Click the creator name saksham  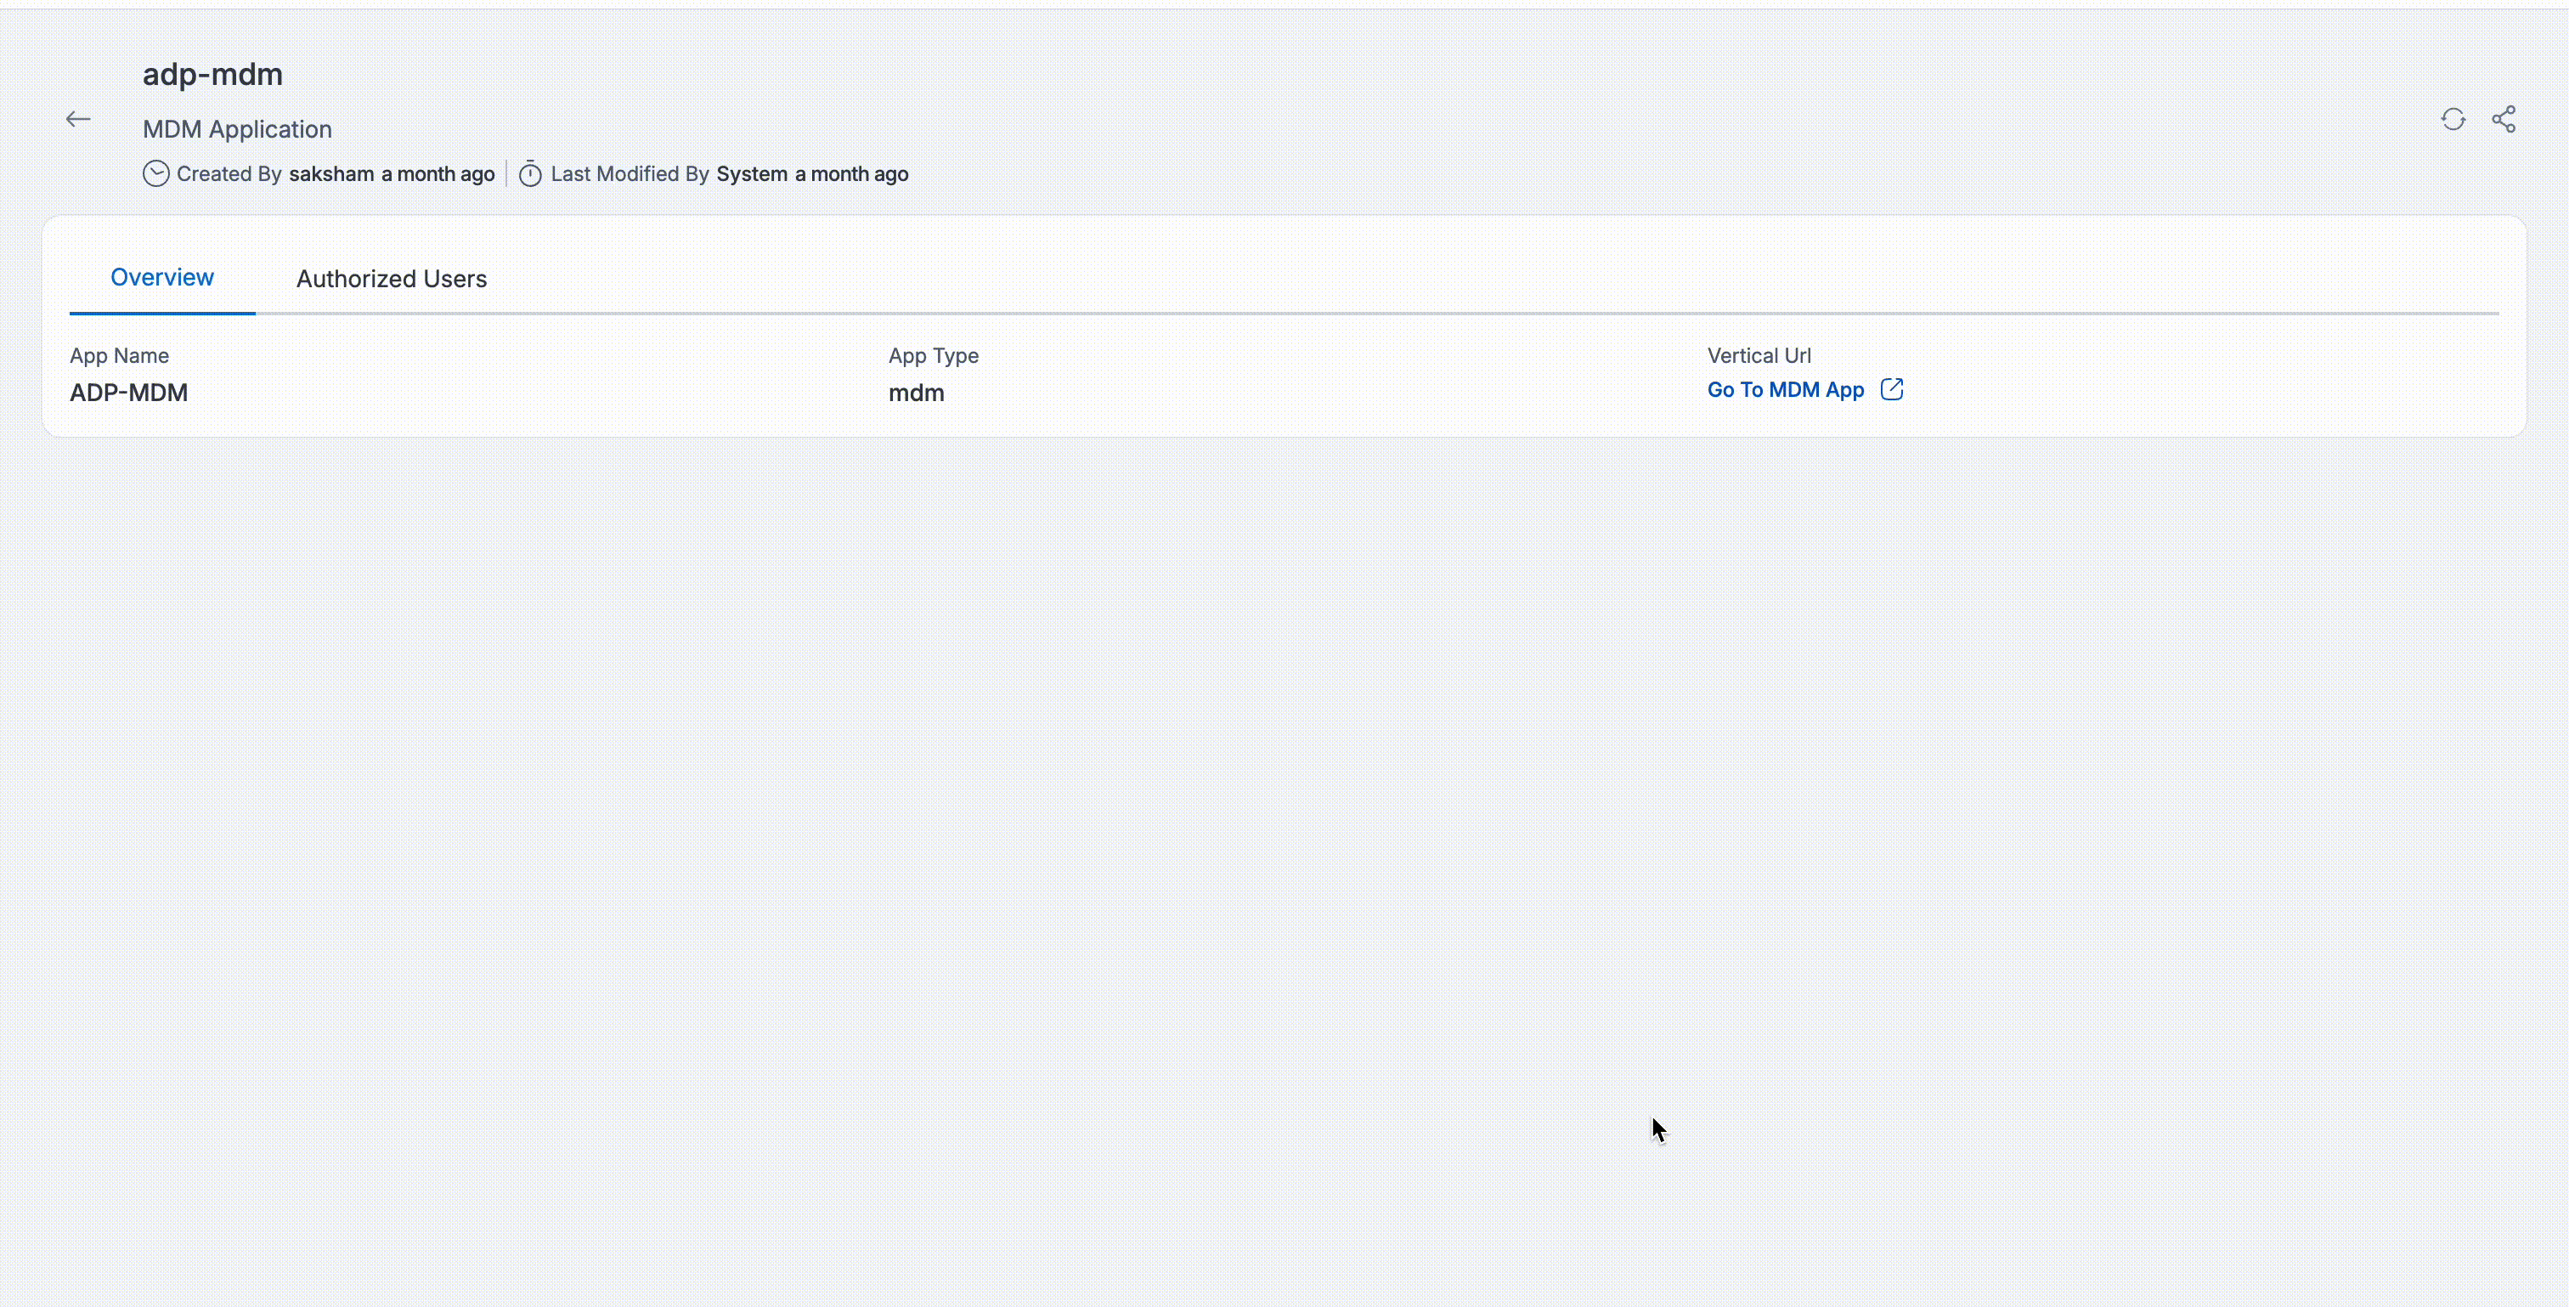click(x=331, y=173)
